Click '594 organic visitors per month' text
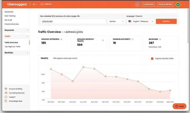 coord(65,58)
